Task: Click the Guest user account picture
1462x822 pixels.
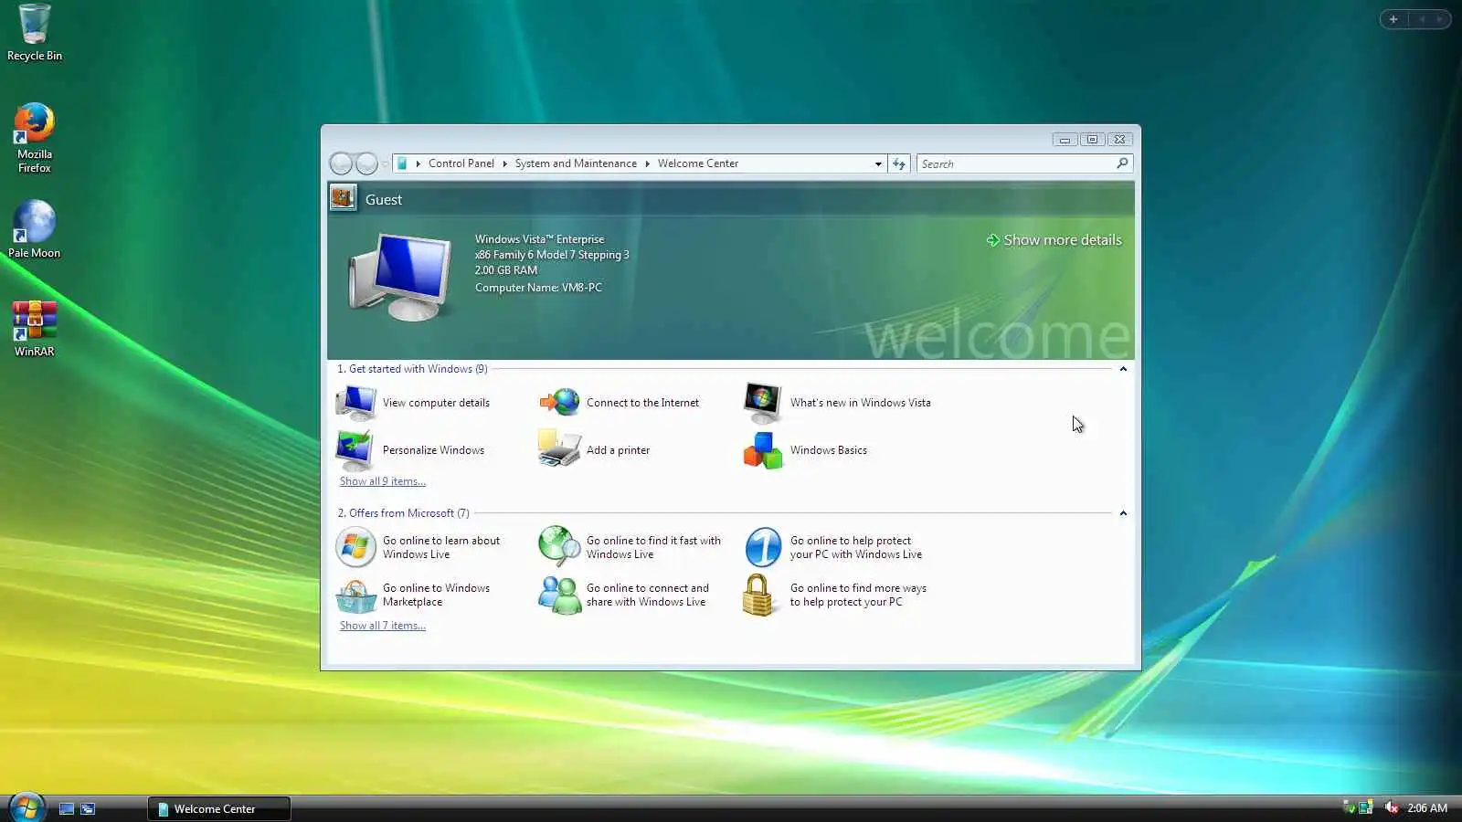Action: point(343,198)
